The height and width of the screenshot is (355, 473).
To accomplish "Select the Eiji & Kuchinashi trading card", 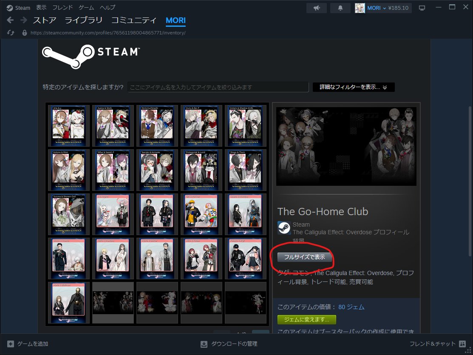I will [x=157, y=125].
